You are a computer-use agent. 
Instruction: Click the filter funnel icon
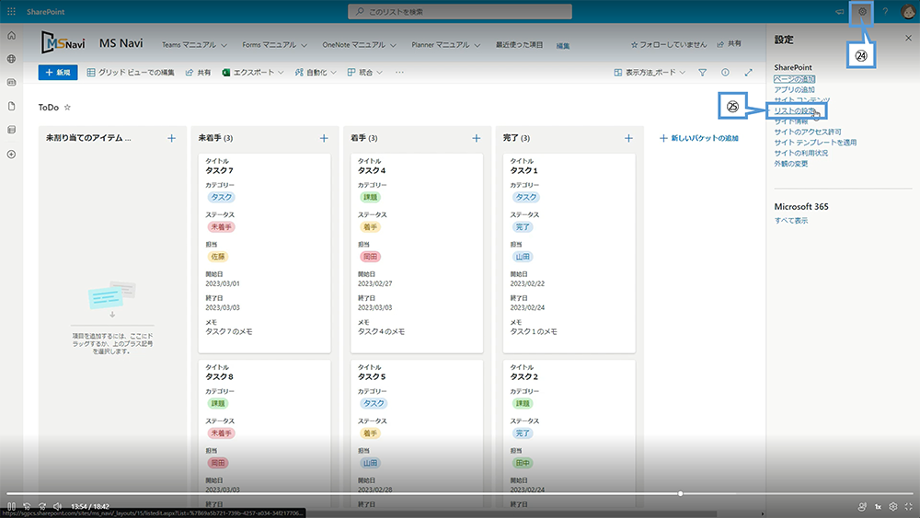point(702,73)
